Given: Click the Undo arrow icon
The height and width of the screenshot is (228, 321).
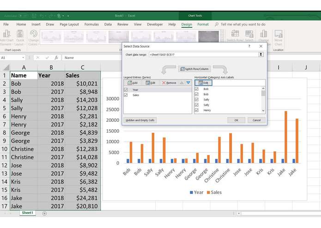Looking at the screenshot, I should tap(42, 16).
